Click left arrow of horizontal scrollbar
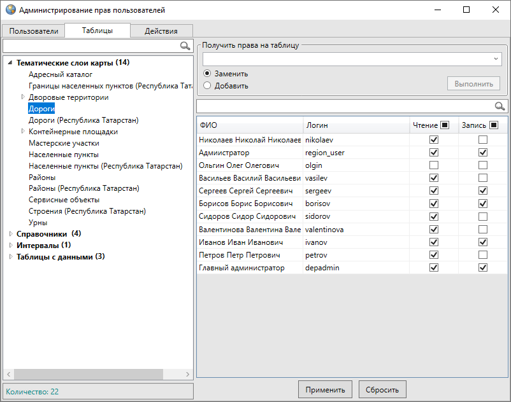Viewport: 511px width, 402px height. 8,374
